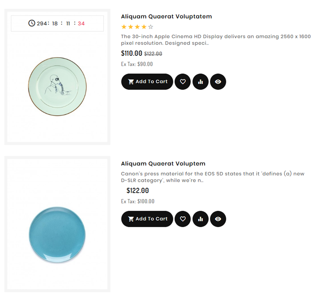Open Aliquam Quaerat Voluptem product title link
Image resolution: width=317 pixels, height=301 pixels.
pos(163,164)
